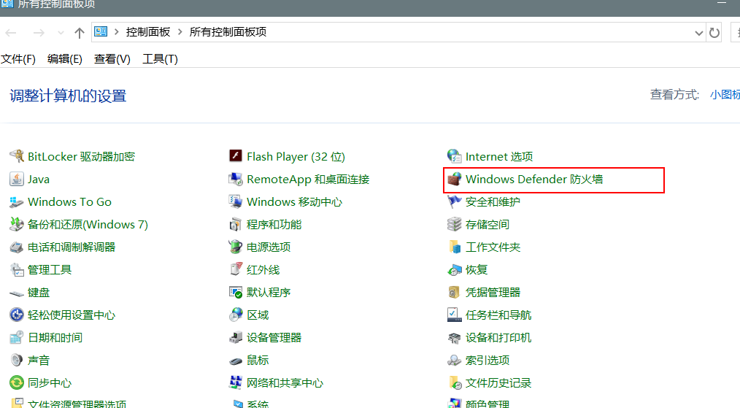Click the 设备和打印机 icon
The width and height of the screenshot is (740, 408).
click(x=455, y=338)
